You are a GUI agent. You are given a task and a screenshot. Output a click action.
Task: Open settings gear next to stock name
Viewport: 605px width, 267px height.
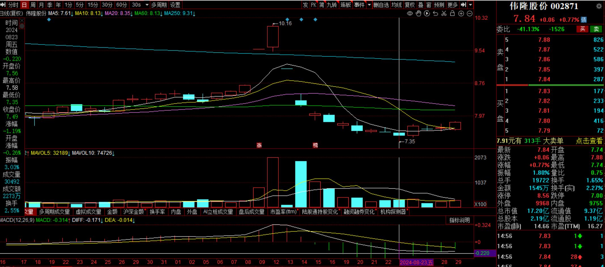click(599, 6)
